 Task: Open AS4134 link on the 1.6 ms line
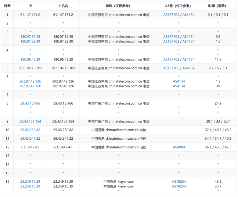188,41
